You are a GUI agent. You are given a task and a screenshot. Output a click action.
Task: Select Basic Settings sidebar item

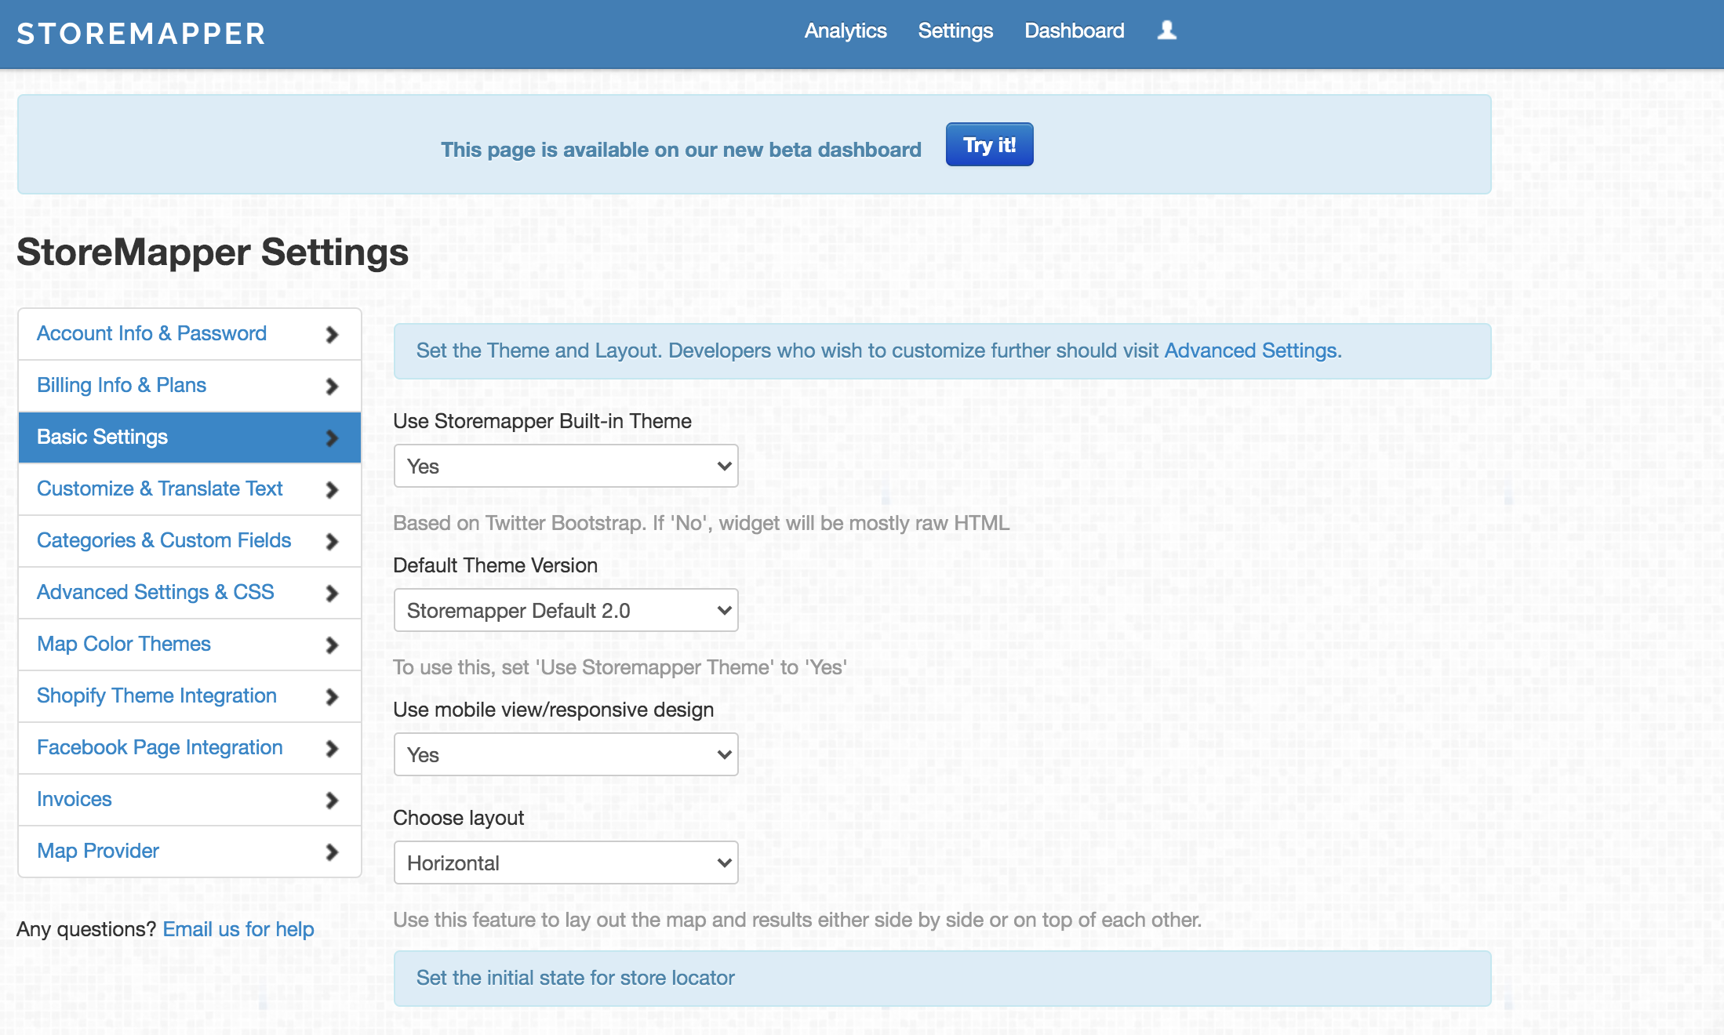189,438
